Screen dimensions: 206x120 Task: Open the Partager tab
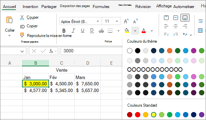(49, 7)
